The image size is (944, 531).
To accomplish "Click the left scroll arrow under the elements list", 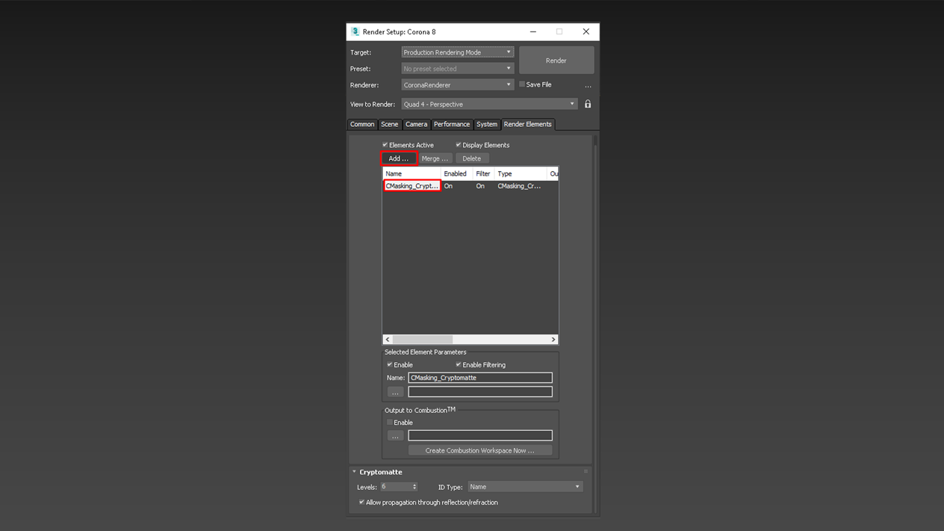I will [386, 339].
